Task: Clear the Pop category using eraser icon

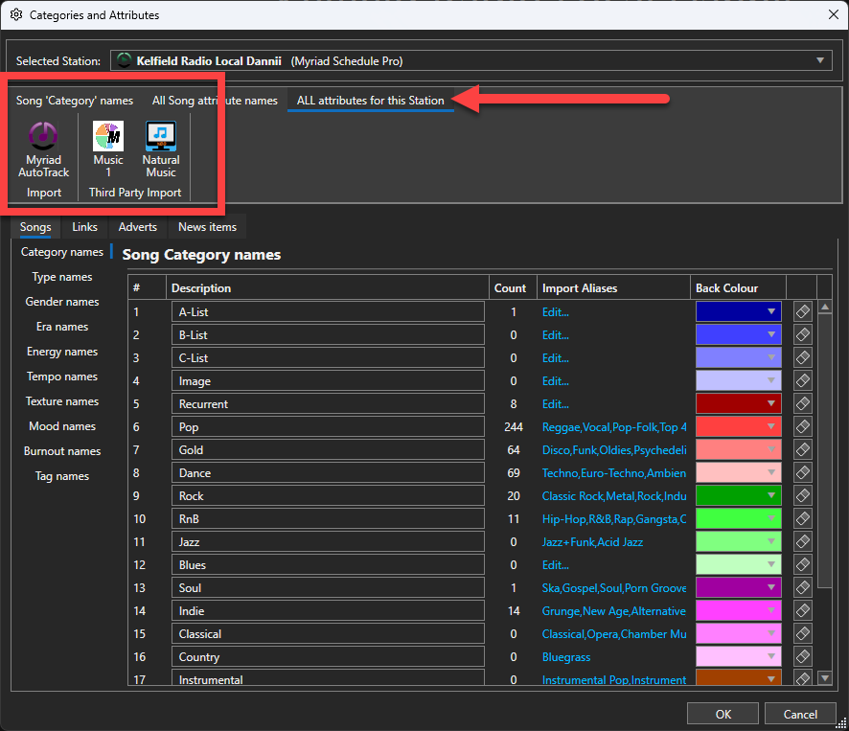Action: click(x=803, y=426)
